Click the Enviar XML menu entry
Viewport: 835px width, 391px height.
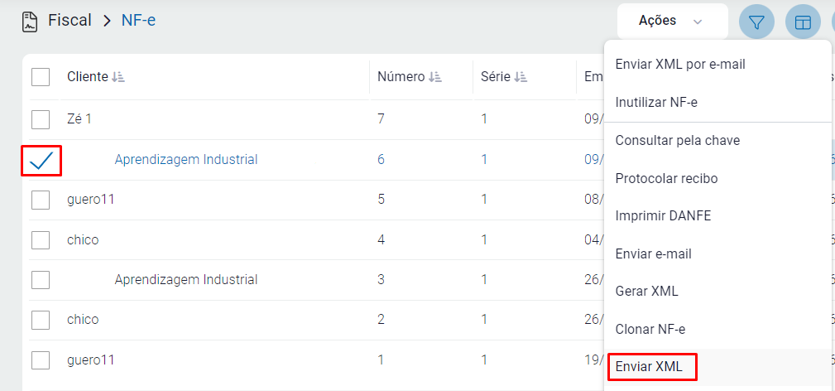coord(650,366)
